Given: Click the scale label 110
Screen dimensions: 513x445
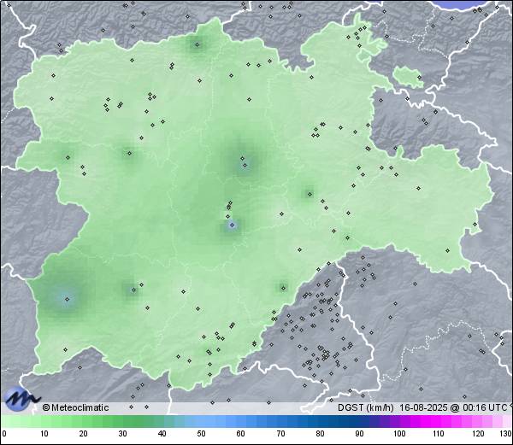Looking at the screenshot, I should [439, 434].
